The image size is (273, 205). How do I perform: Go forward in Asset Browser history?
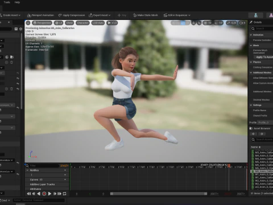(x=262, y=134)
